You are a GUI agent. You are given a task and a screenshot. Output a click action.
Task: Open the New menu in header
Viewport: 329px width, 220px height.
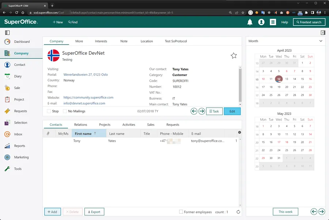[58, 22]
